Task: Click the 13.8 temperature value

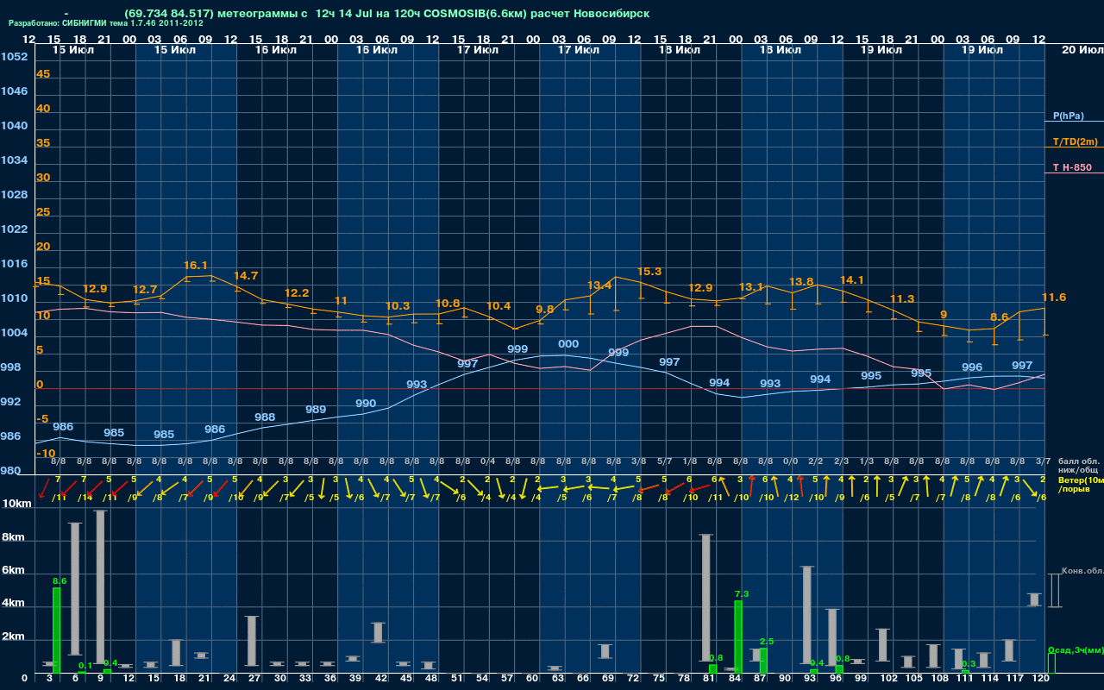Action: [802, 282]
